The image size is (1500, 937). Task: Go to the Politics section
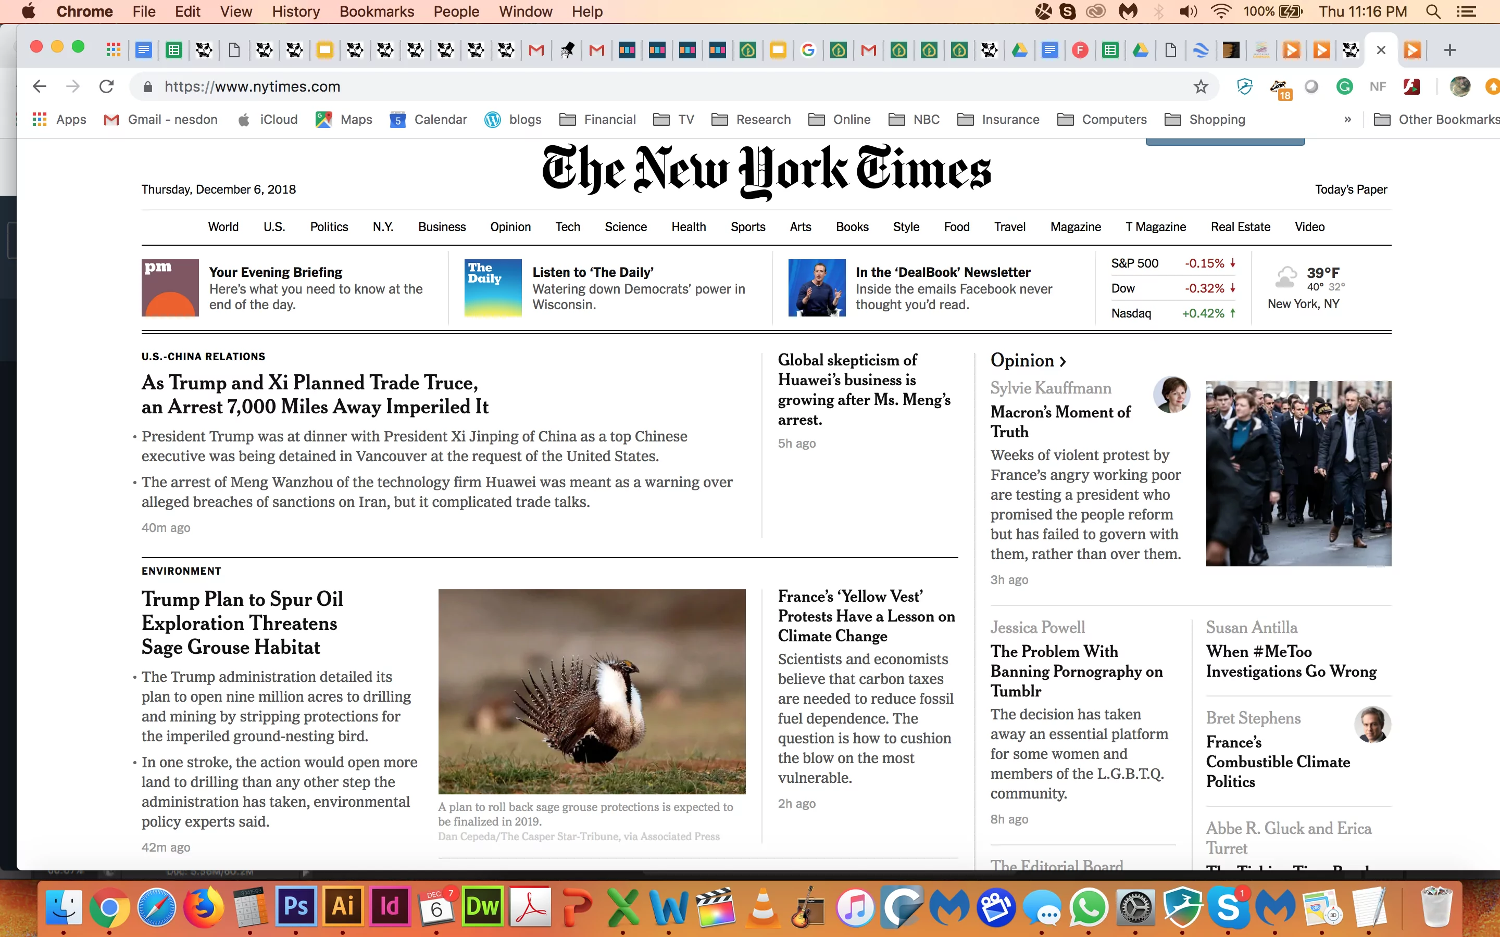coord(329,227)
